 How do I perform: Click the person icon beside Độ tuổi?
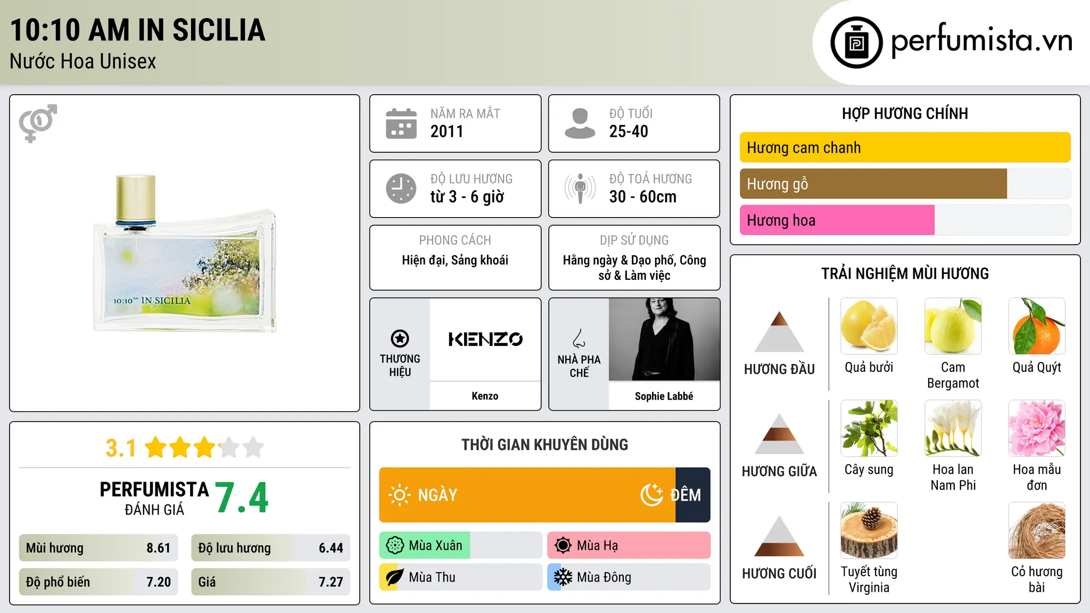click(x=580, y=123)
